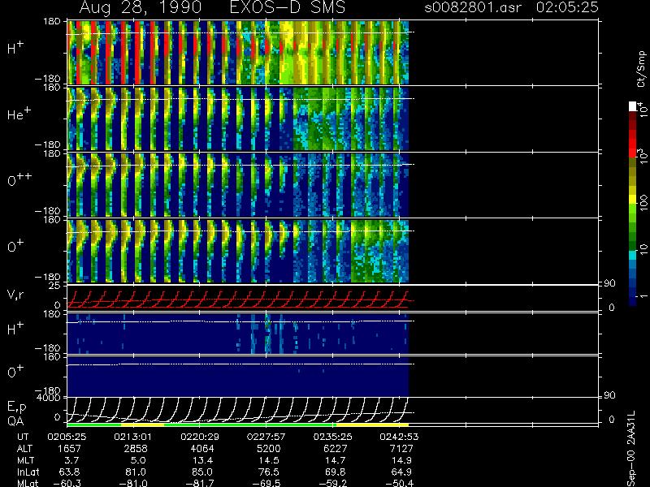Click the upper O+ spectrogram label
Image resolution: width=650 pixels, height=487 pixels.
click(15, 246)
